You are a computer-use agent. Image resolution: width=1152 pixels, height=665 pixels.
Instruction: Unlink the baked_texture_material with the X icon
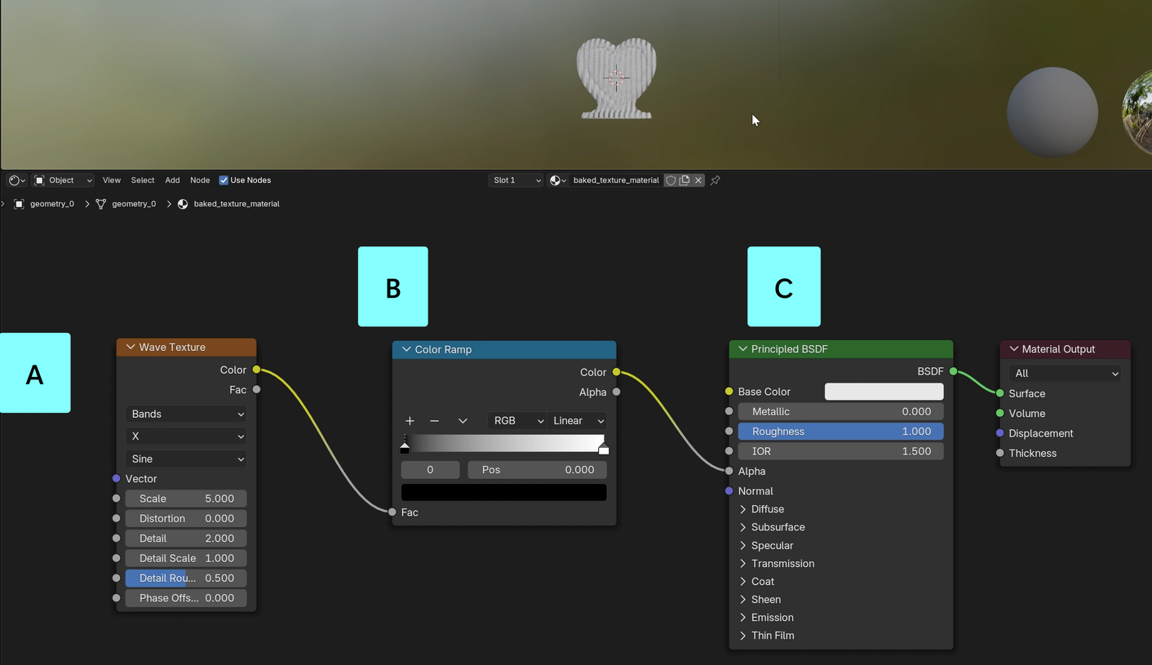coord(698,180)
